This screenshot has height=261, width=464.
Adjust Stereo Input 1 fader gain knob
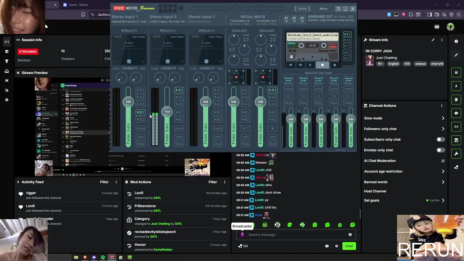coord(128,101)
